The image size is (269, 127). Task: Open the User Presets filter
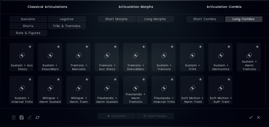point(155,116)
